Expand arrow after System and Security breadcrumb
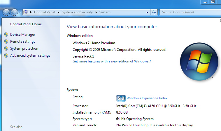Viewport: 221px width, 131px height. (x=96, y=12)
